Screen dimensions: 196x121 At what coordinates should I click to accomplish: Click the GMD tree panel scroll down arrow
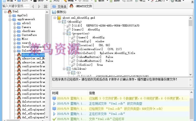coord(190,74)
